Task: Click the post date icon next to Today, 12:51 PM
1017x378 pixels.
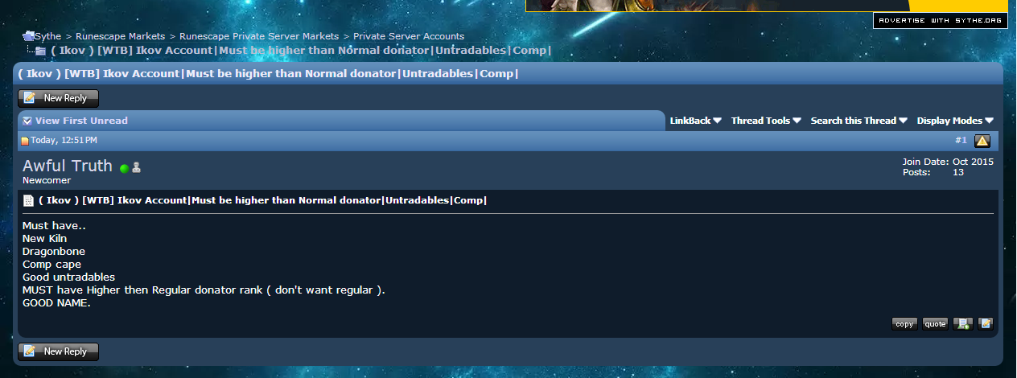Action: click(24, 141)
